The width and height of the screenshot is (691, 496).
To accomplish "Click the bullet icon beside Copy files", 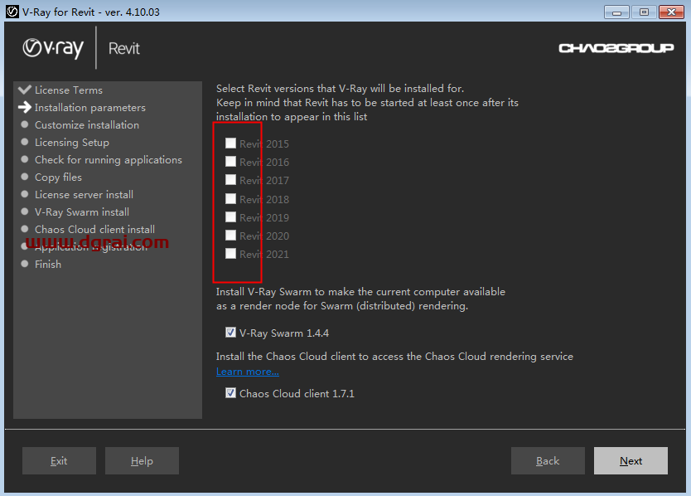I will [24, 177].
